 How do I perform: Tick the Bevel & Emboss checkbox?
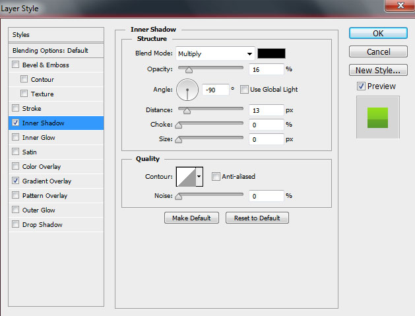click(x=16, y=65)
